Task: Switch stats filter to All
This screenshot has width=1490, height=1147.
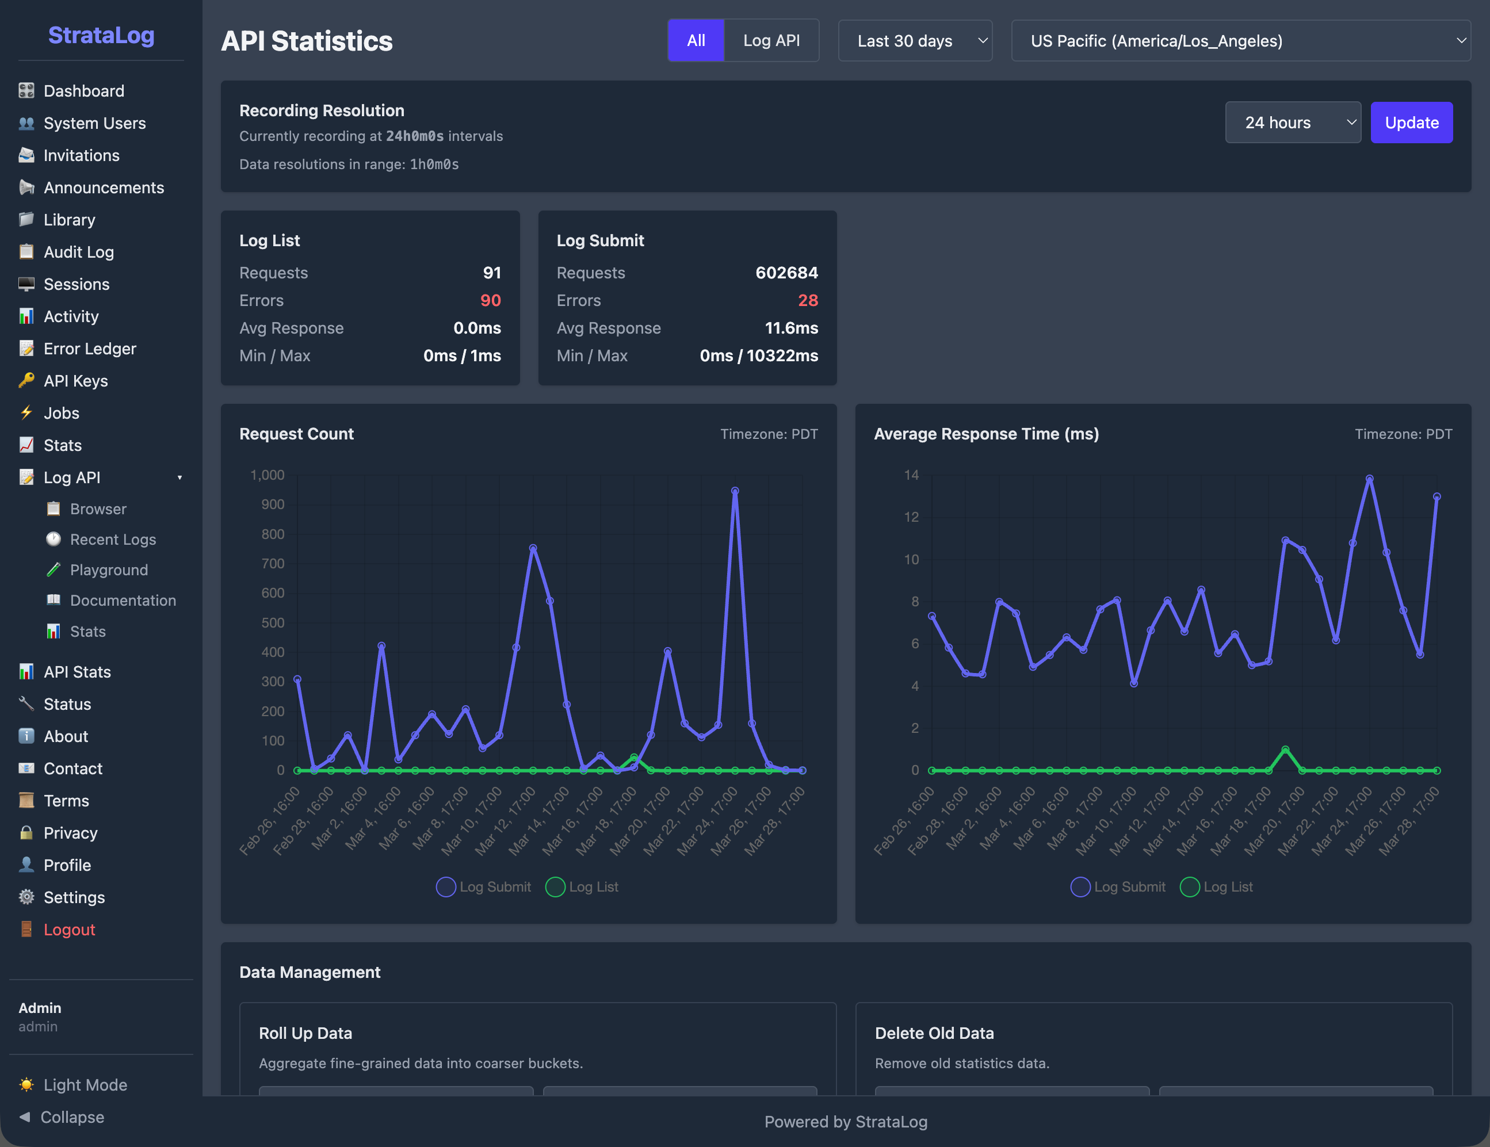Action: [x=696, y=40]
